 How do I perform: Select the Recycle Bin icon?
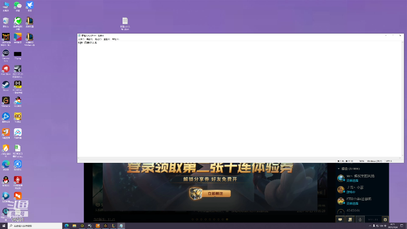[6, 22]
